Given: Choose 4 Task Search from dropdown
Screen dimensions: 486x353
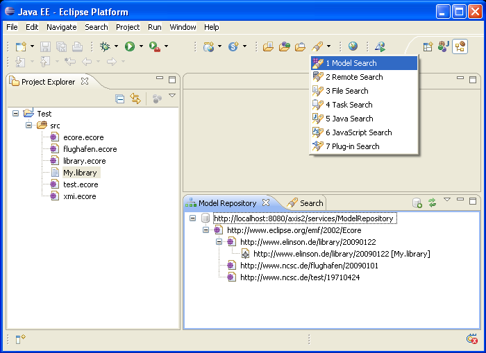Looking at the screenshot, I should click(364, 105).
